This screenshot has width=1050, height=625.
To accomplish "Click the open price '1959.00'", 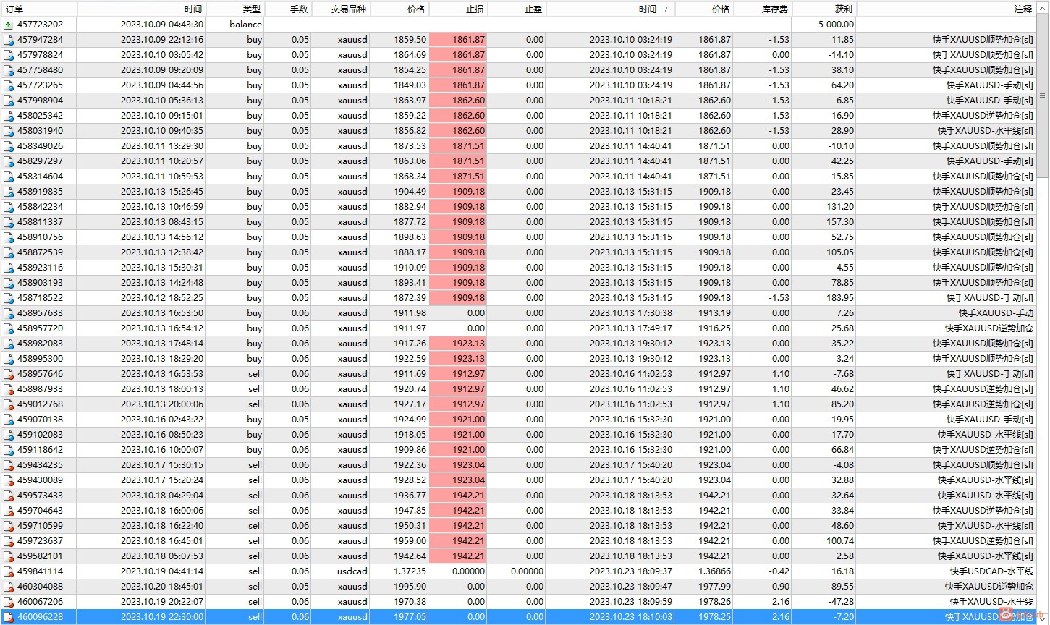I will tap(410, 541).
